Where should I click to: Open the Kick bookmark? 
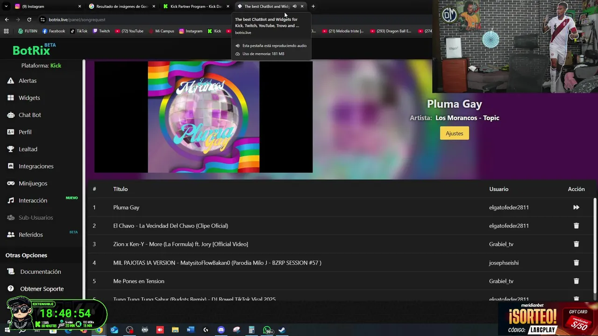click(214, 31)
